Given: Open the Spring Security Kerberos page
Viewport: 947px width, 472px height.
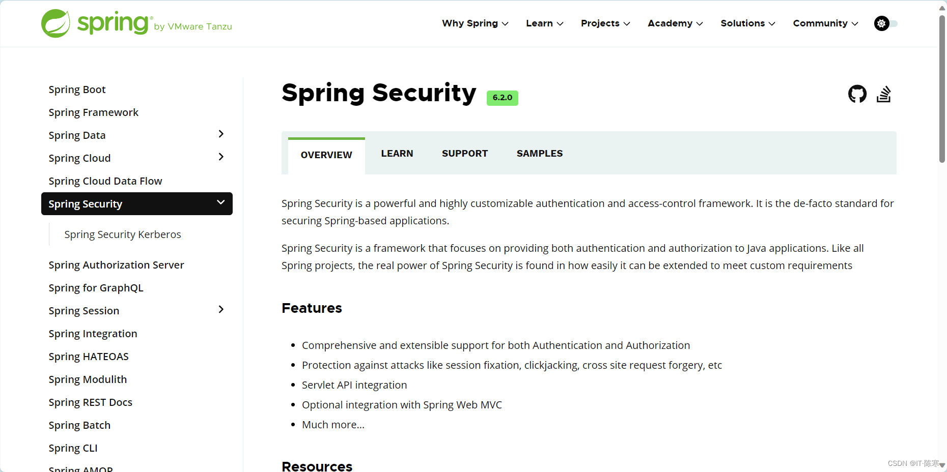Looking at the screenshot, I should [122, 234].
